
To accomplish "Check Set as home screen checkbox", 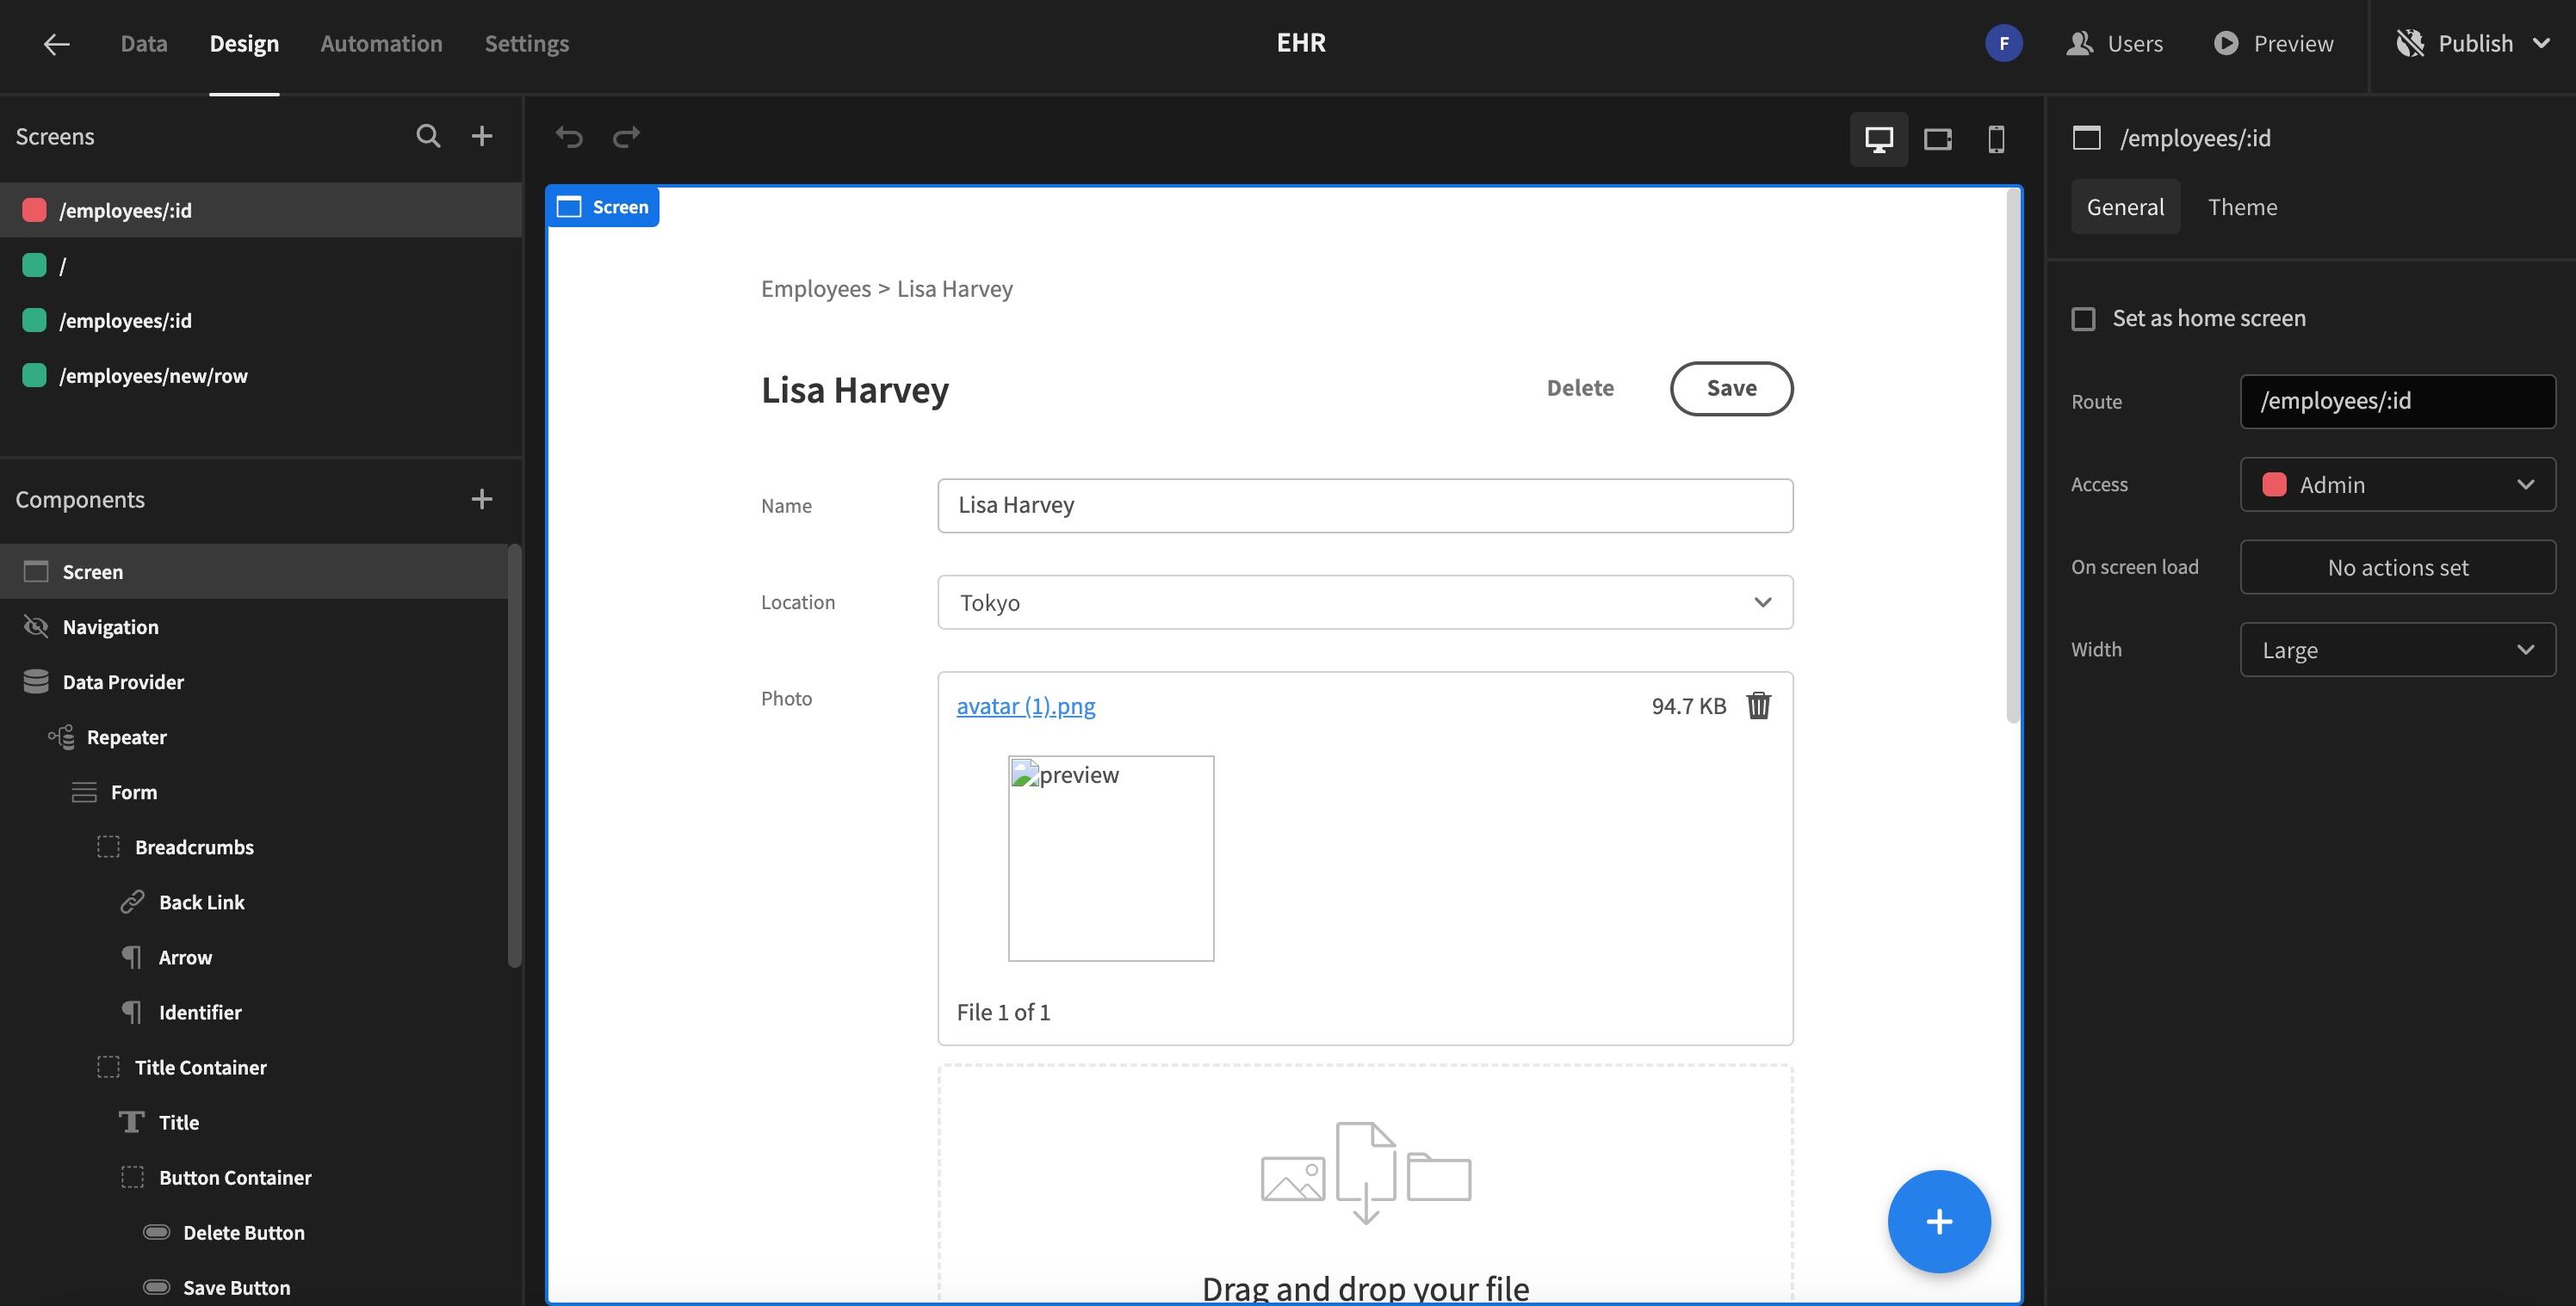I will click(x=2083, y=318).
